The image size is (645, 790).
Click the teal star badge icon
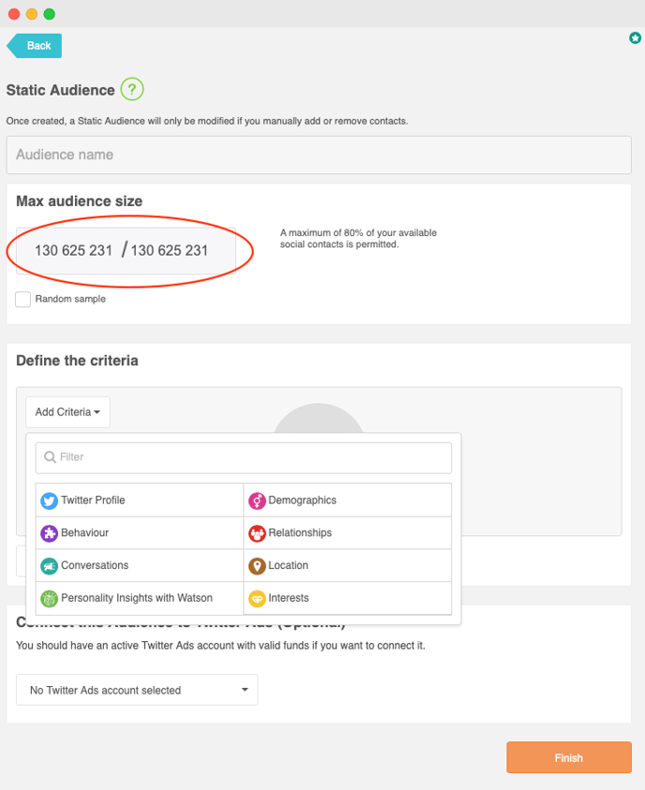click(x=635, y=37)
